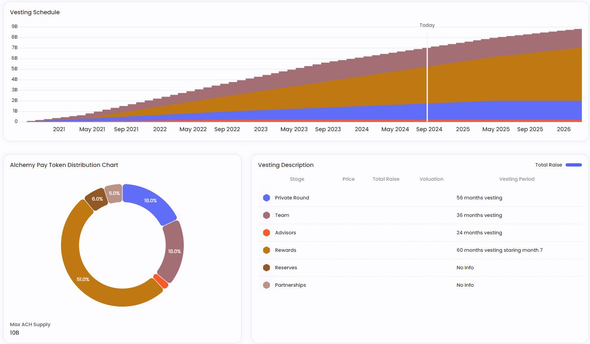
Task: Click the Partnerships tan hexagon icon
Action: 266,285
